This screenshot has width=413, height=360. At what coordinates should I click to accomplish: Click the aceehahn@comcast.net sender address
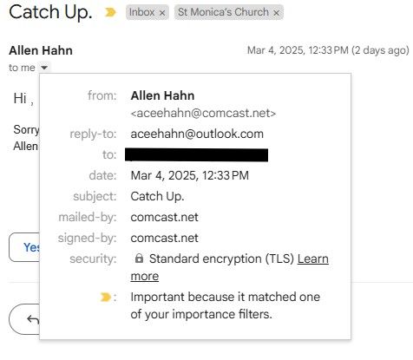pyautogui.click(x=203, y=113)
